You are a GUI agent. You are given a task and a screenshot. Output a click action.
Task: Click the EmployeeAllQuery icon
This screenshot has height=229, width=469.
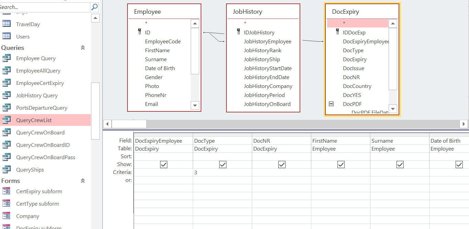coord(7,70)
